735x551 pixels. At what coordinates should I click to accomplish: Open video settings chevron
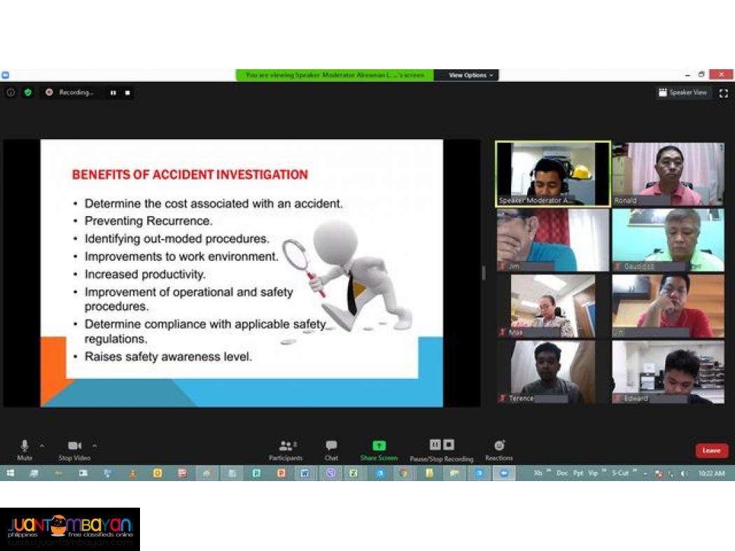coord(94,445)
